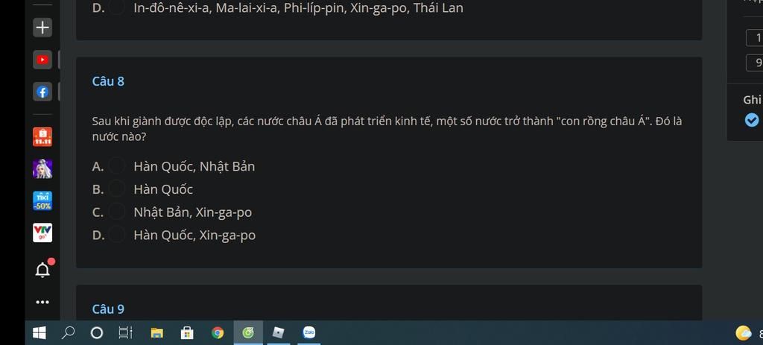Click the Câu 8 question heading
The height and width of the screenshot is (345, 763).
108,81
